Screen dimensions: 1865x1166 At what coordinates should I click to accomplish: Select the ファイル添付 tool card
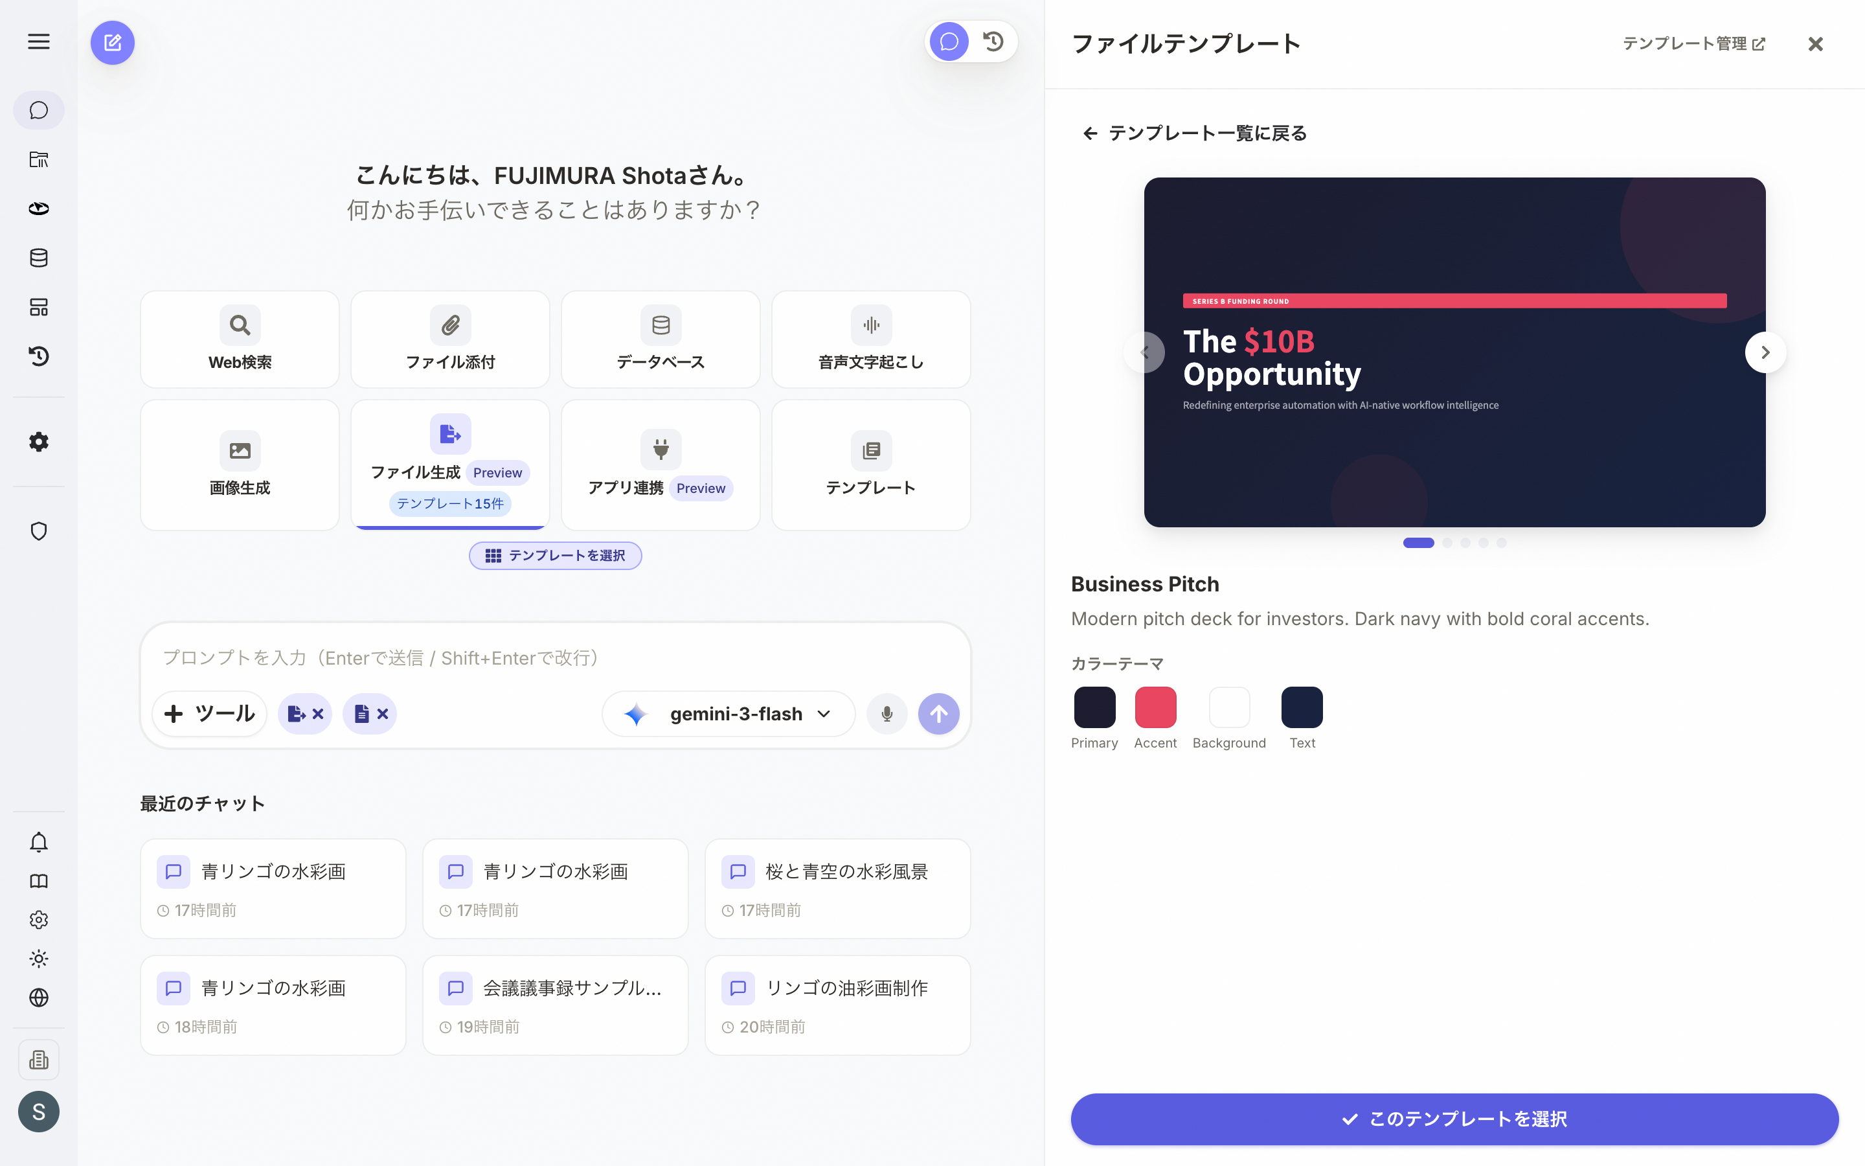pyautogui.click(x=450, y=339)
